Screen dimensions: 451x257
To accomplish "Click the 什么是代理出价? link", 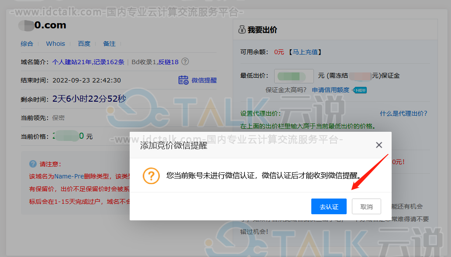I will point(403,113).
